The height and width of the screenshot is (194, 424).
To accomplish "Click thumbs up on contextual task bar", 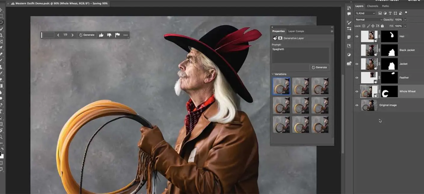I will click(x=101, y=35).
